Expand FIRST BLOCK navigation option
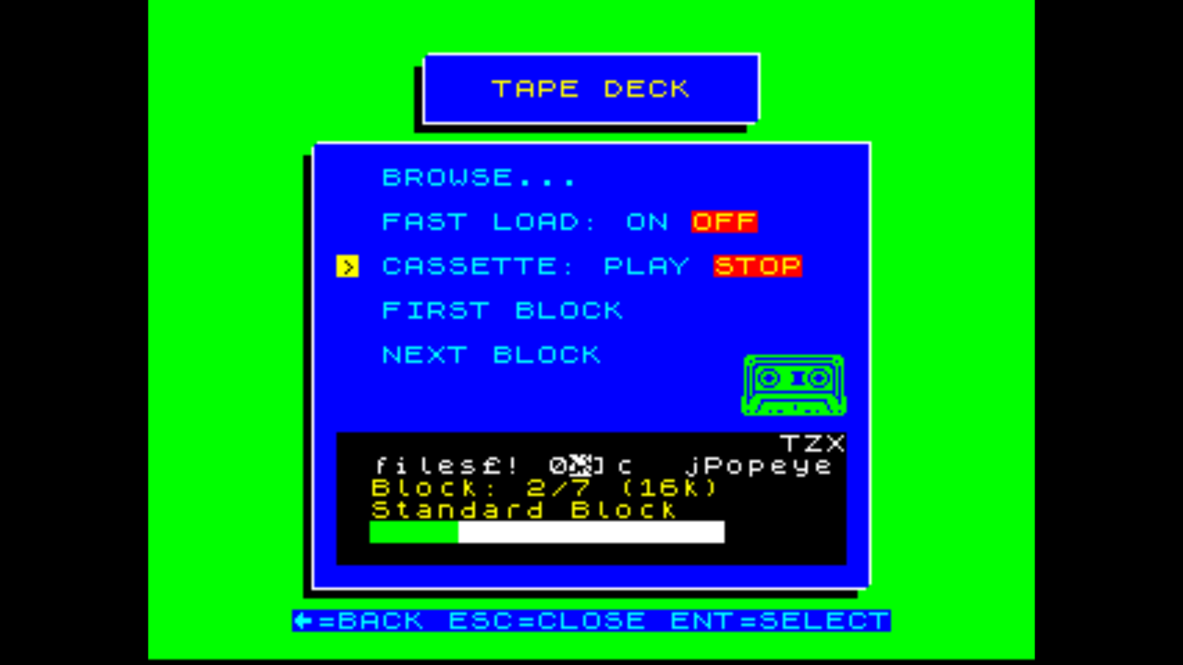 point(503,309)
